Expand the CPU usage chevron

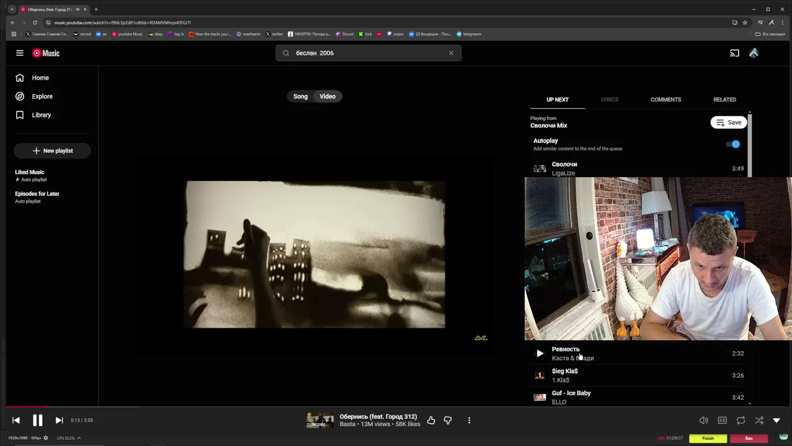tap(79, 438)
